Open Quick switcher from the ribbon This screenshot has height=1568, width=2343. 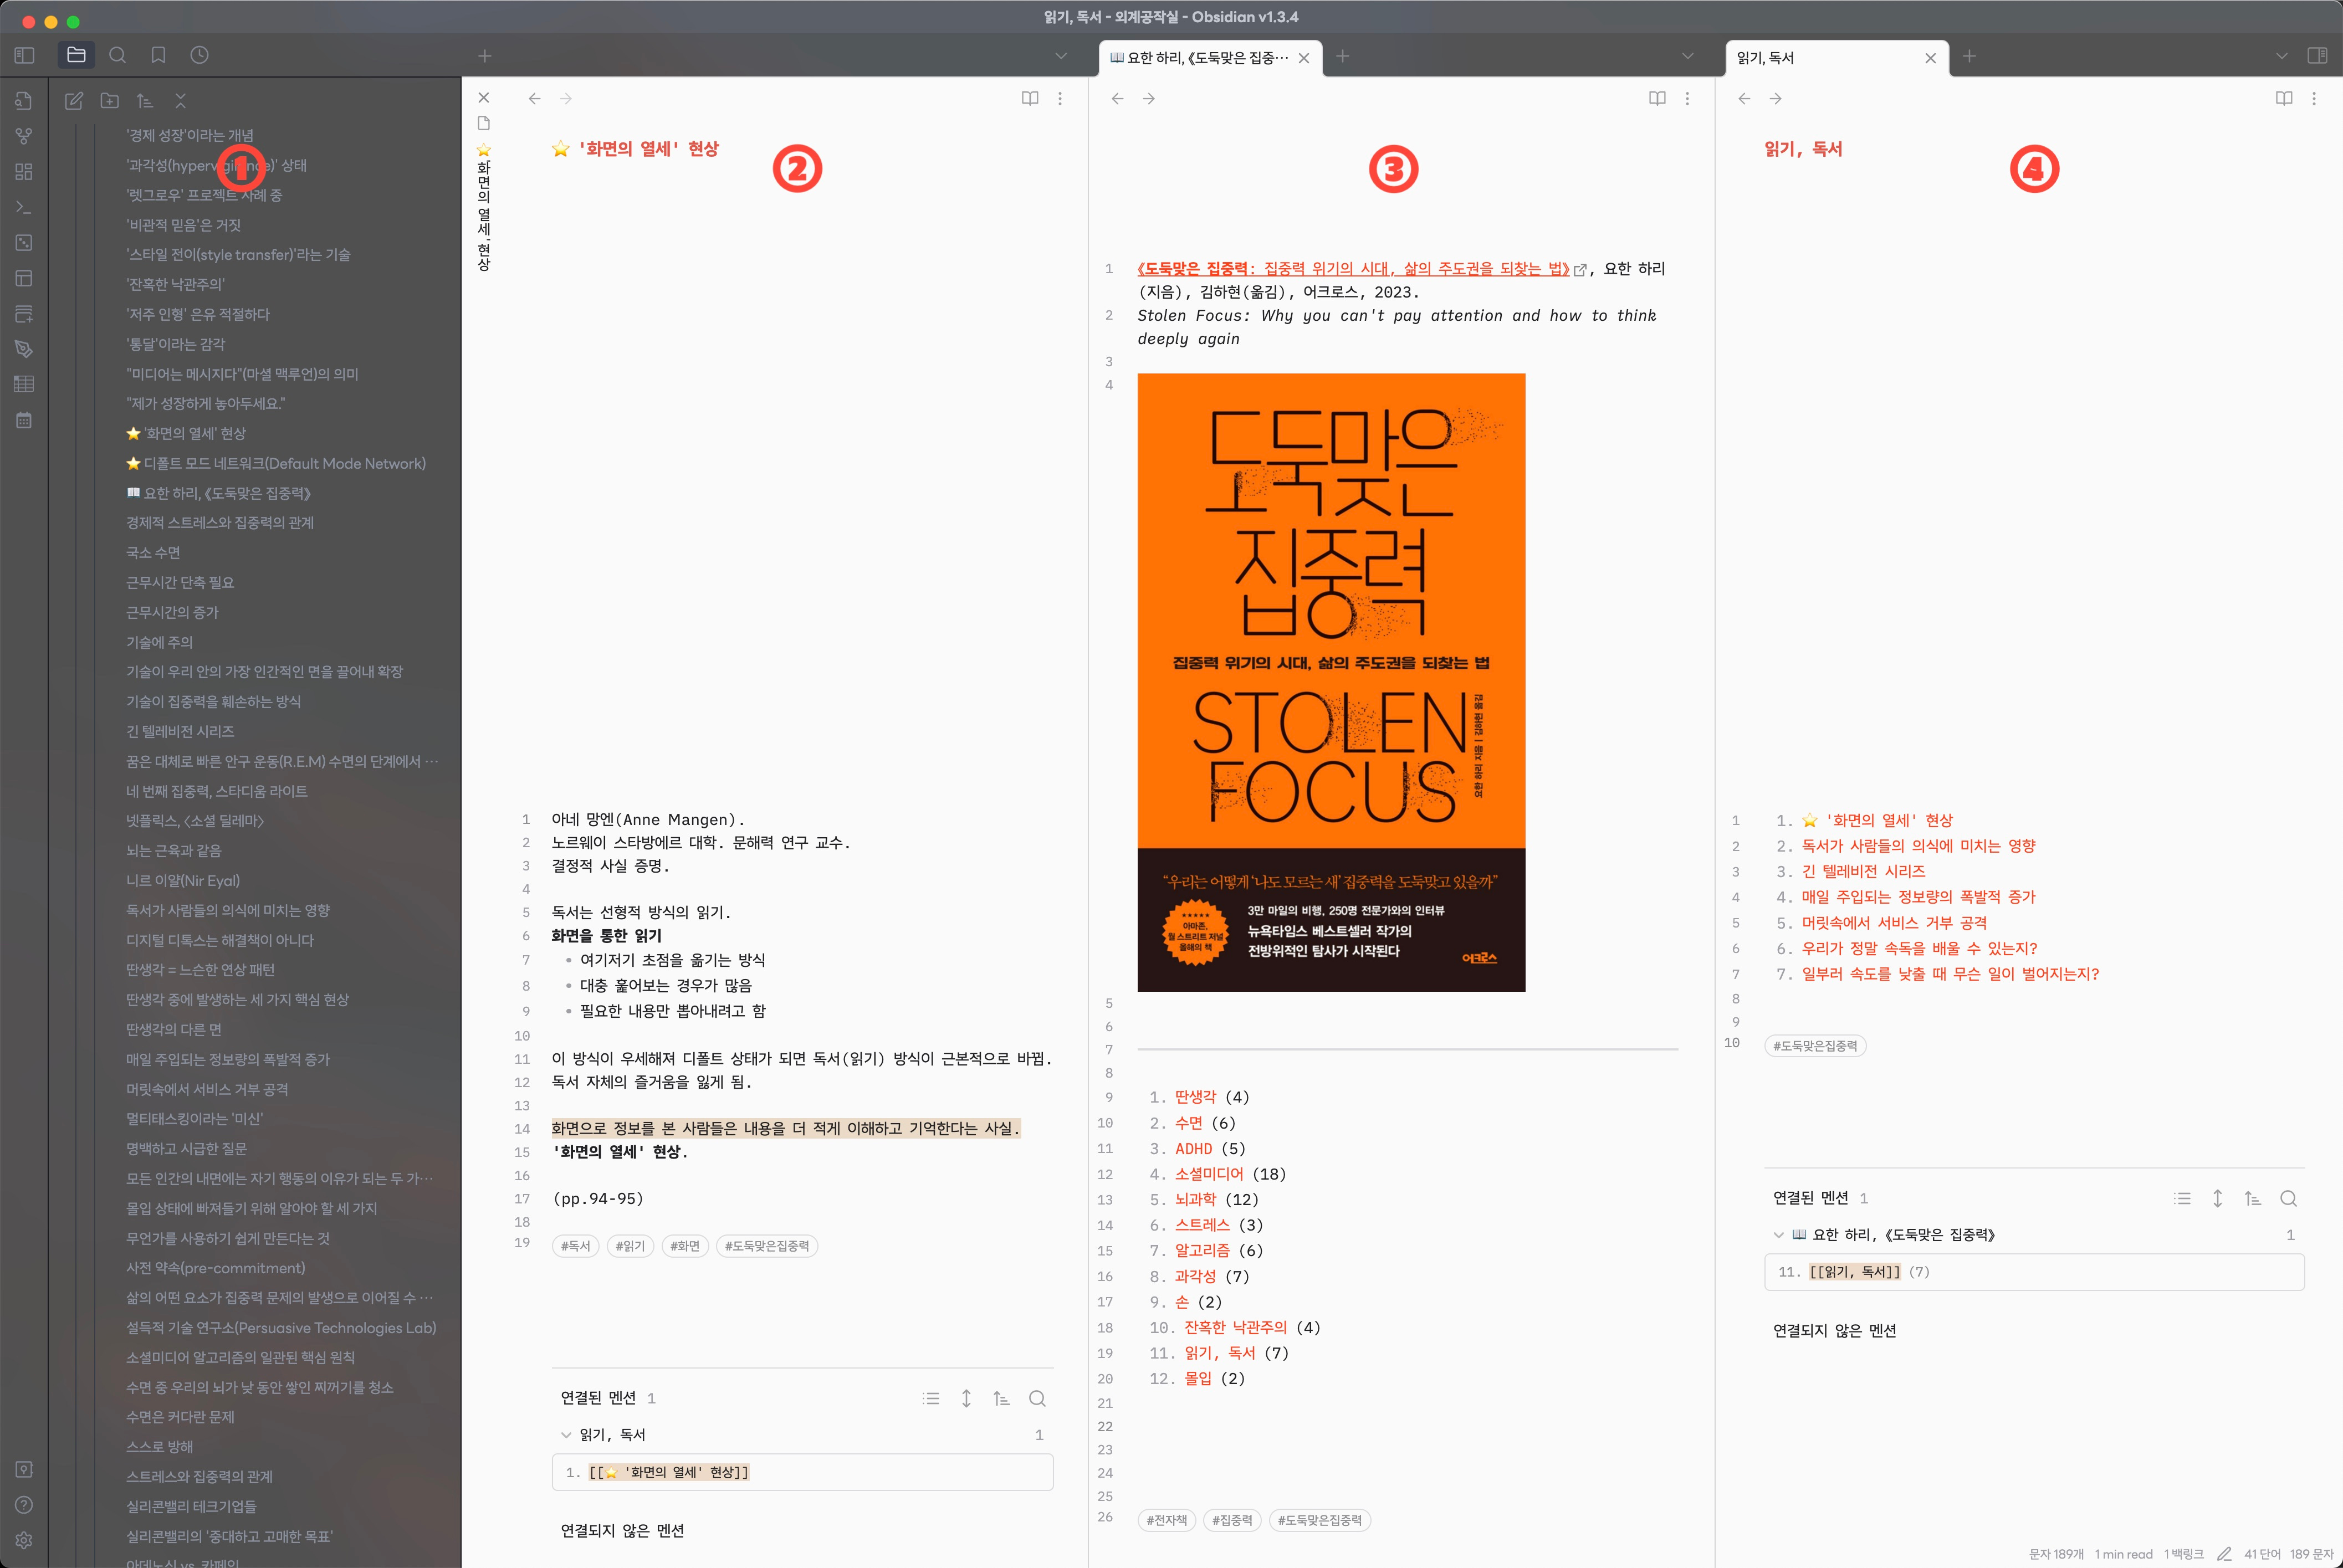coord(24,101)
